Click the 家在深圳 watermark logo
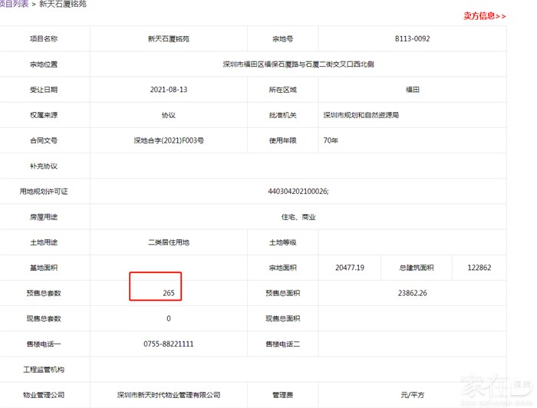537x408 pixels. [x=499, y=391]
